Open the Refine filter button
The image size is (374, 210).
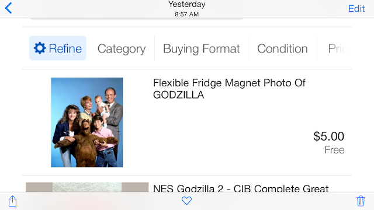pos(58,48)
